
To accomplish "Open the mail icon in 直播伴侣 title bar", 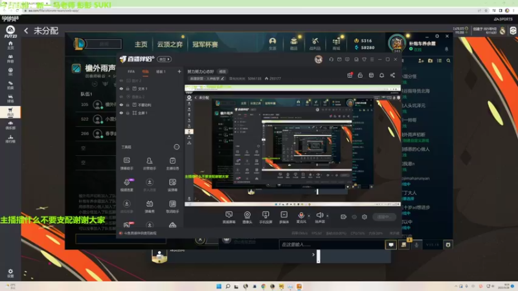I will [339, 59].
